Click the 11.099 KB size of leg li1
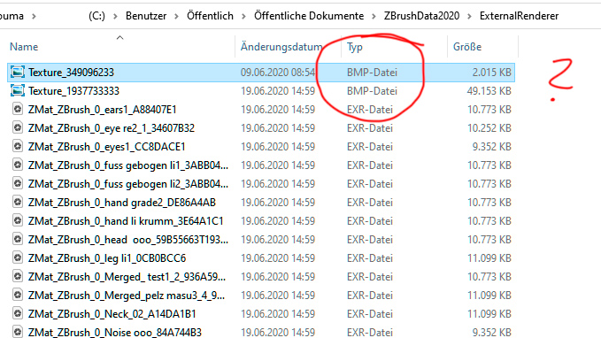Image resolution: width=601 pixels, height=338 pixels. click(489, 257)
